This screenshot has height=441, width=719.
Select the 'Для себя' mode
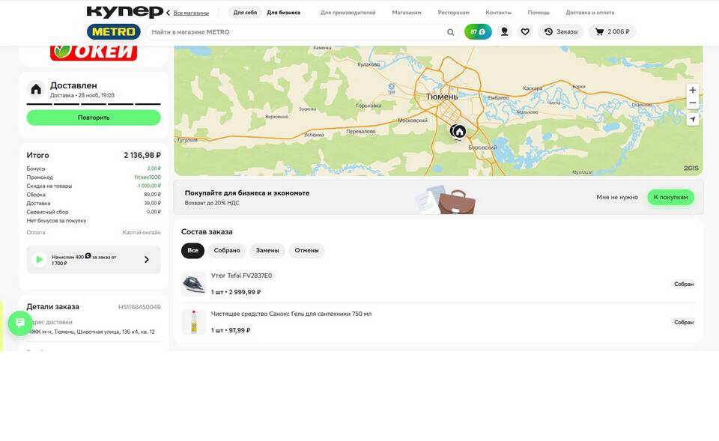tap(245, 13)
